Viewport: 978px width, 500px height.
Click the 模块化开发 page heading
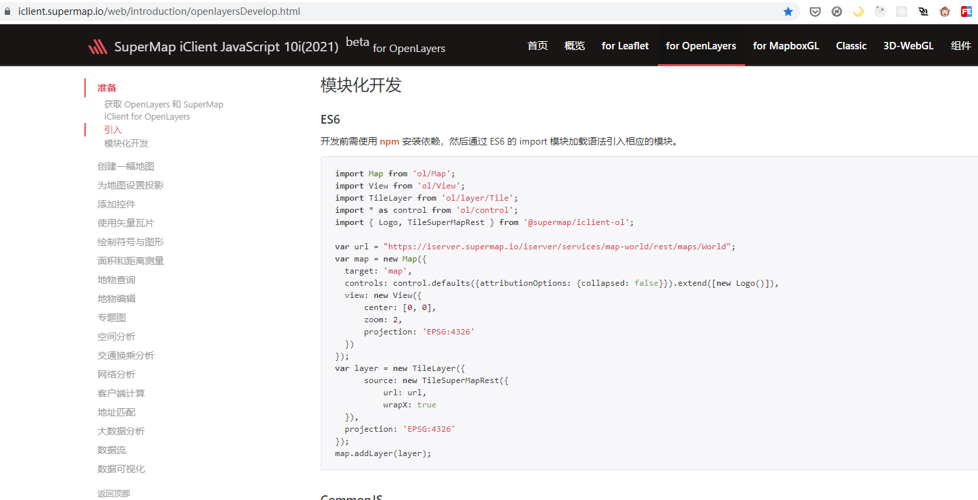[x=361, y=85]
